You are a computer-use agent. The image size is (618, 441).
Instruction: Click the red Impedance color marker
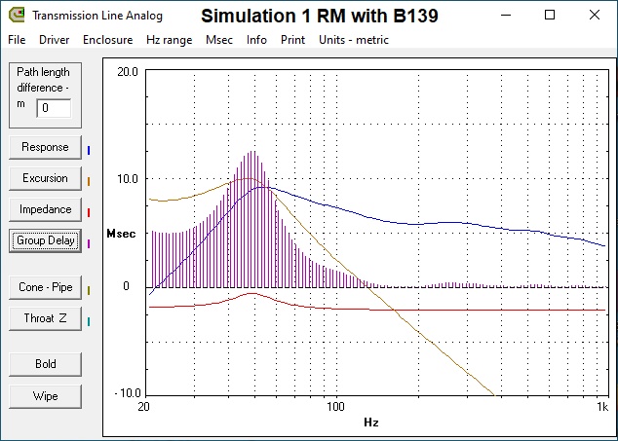point(89,212)
